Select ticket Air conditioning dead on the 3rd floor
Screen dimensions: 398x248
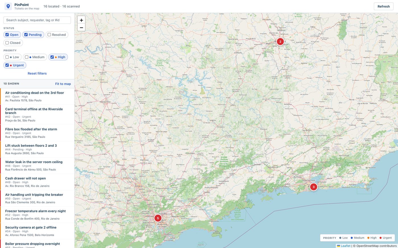point(37,96)
